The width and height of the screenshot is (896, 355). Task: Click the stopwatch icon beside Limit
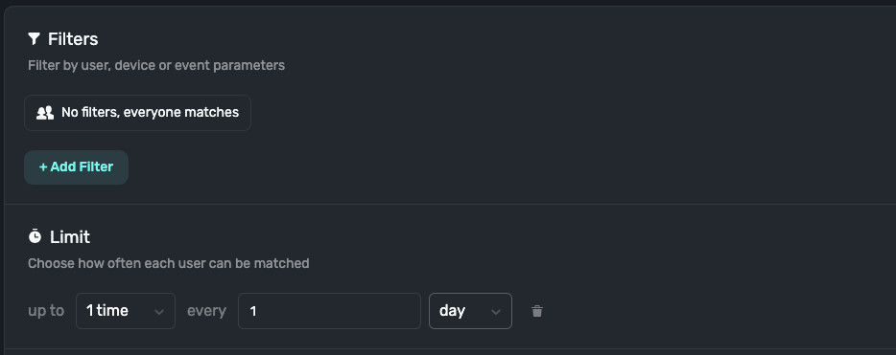pos(35,236)
